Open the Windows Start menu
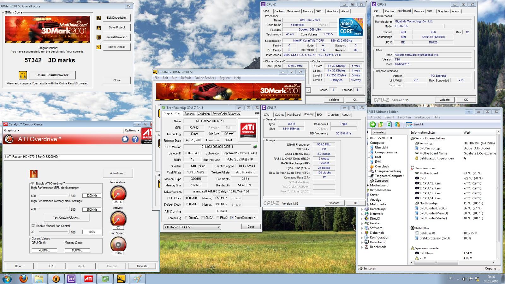Viewport: 505px width, 284px height. coord(7,279)
